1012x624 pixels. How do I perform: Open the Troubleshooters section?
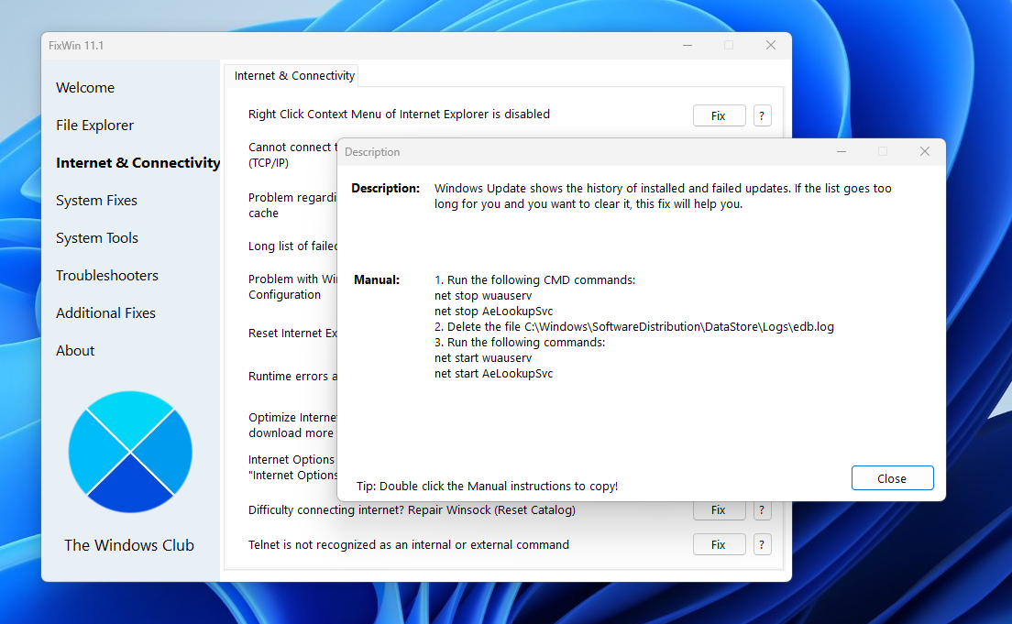click(107, 276)
